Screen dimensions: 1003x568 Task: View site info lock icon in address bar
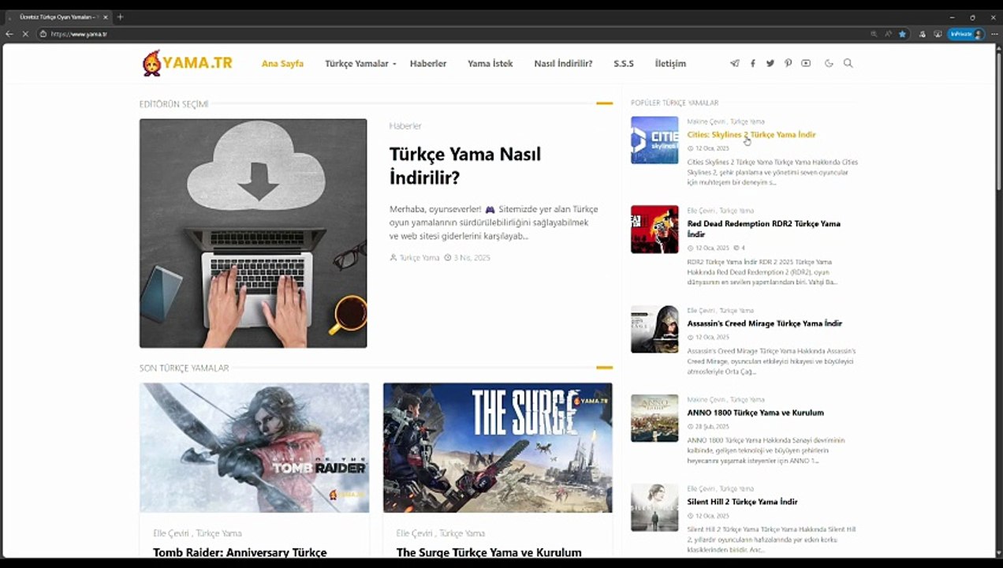coord(43,34)
